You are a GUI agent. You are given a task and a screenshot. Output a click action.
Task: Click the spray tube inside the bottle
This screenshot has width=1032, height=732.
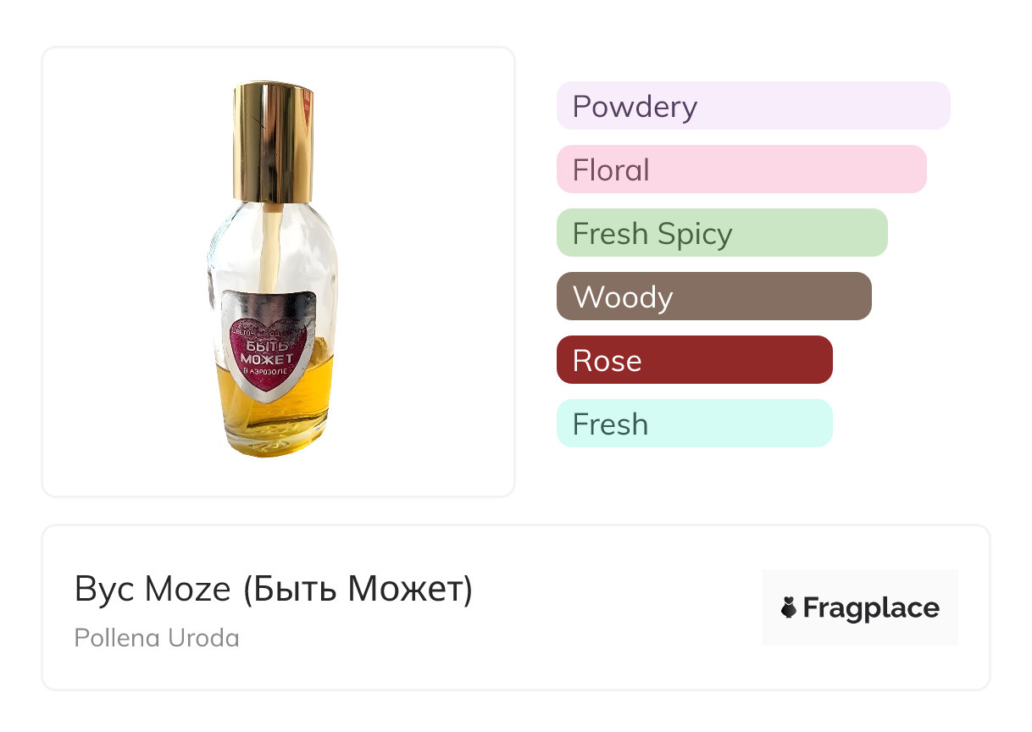click(x=274, y=246)
